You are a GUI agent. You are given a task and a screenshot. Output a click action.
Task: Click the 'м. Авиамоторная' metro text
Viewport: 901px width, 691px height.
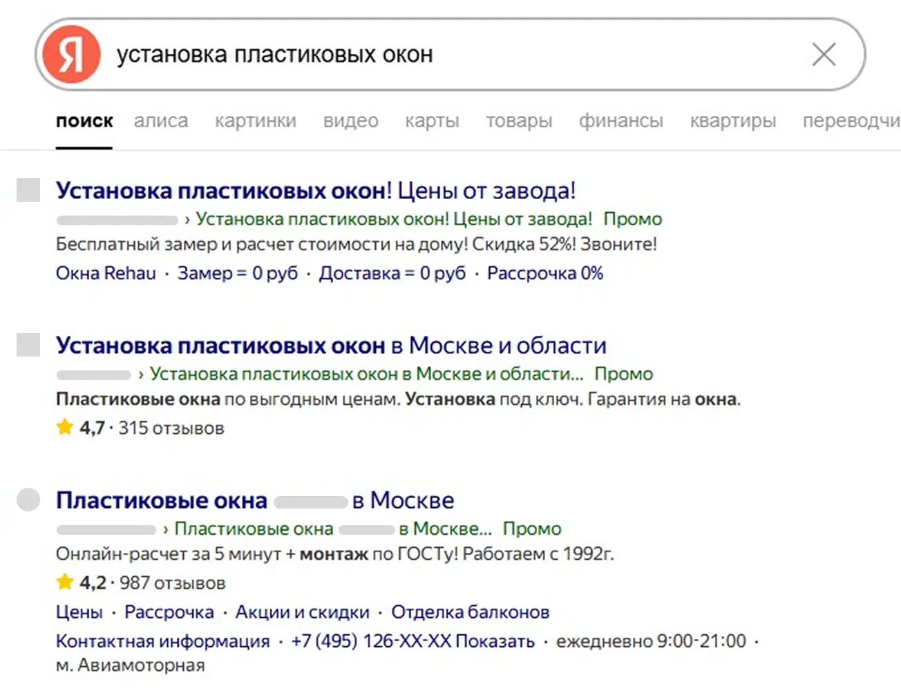click(x=131, y=665)
